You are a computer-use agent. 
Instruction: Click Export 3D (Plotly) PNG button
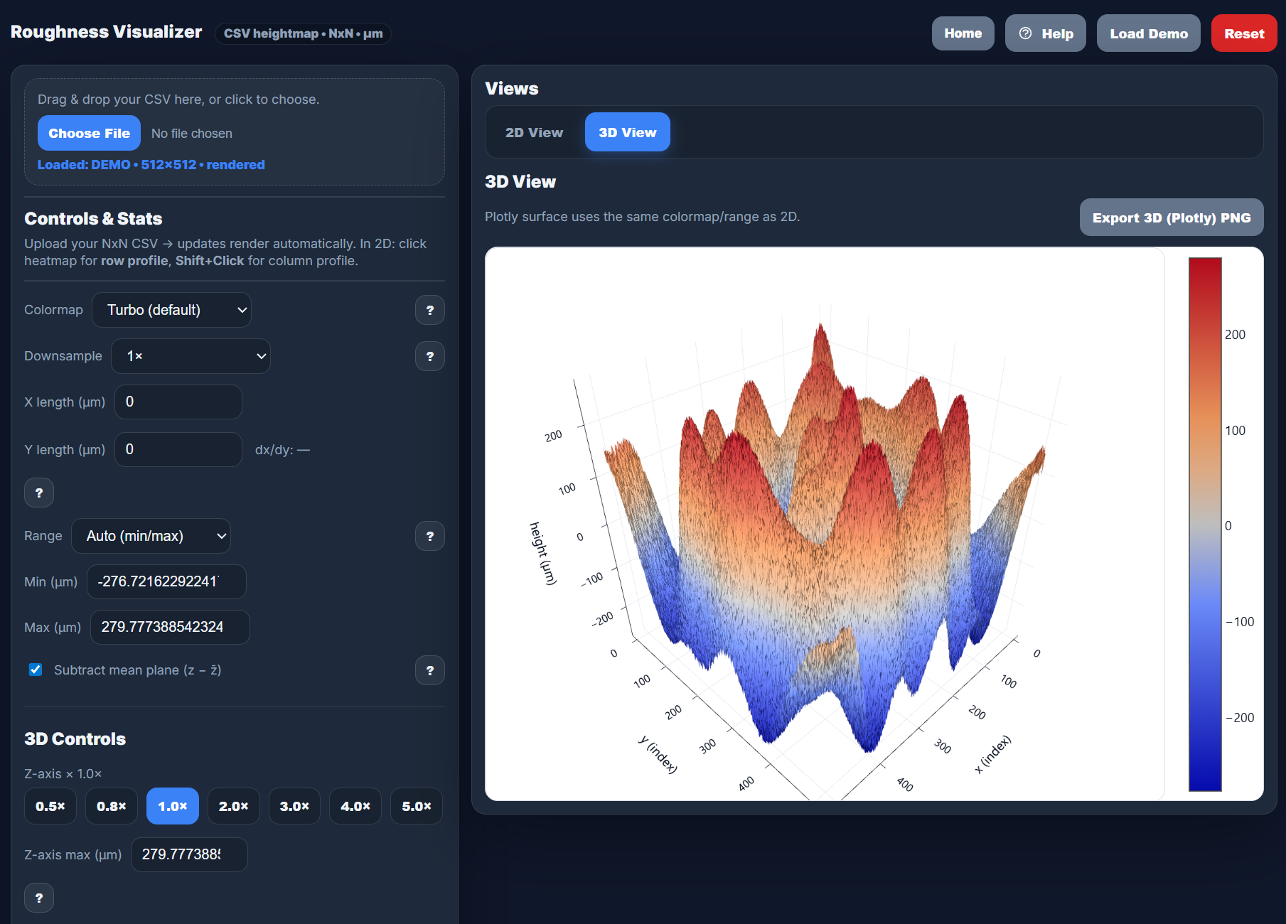(1171, 217)
